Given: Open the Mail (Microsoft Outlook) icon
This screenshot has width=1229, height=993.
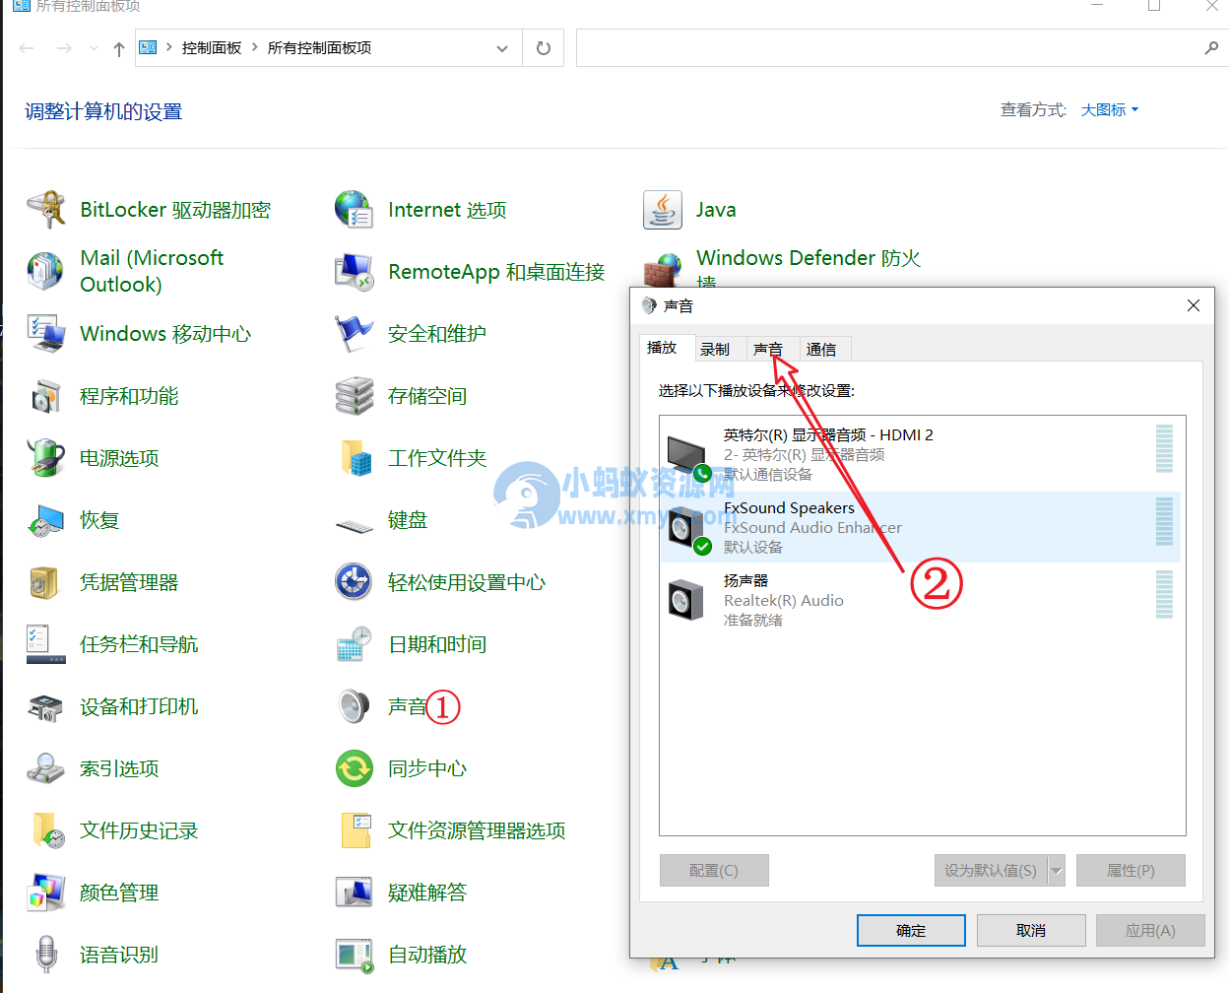Looking at the screenshot, I should [x=46, y=271].
